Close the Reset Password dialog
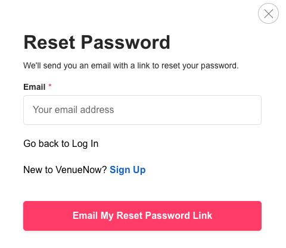The image size is (286, 248). click(x=268, y=14)
